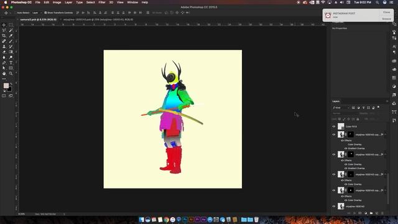
Task: Add layer mask from Layers panel bottom
Action: (x=360, y=213)
